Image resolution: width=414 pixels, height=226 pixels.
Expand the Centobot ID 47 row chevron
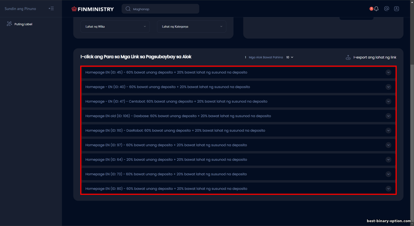(388, 101)
